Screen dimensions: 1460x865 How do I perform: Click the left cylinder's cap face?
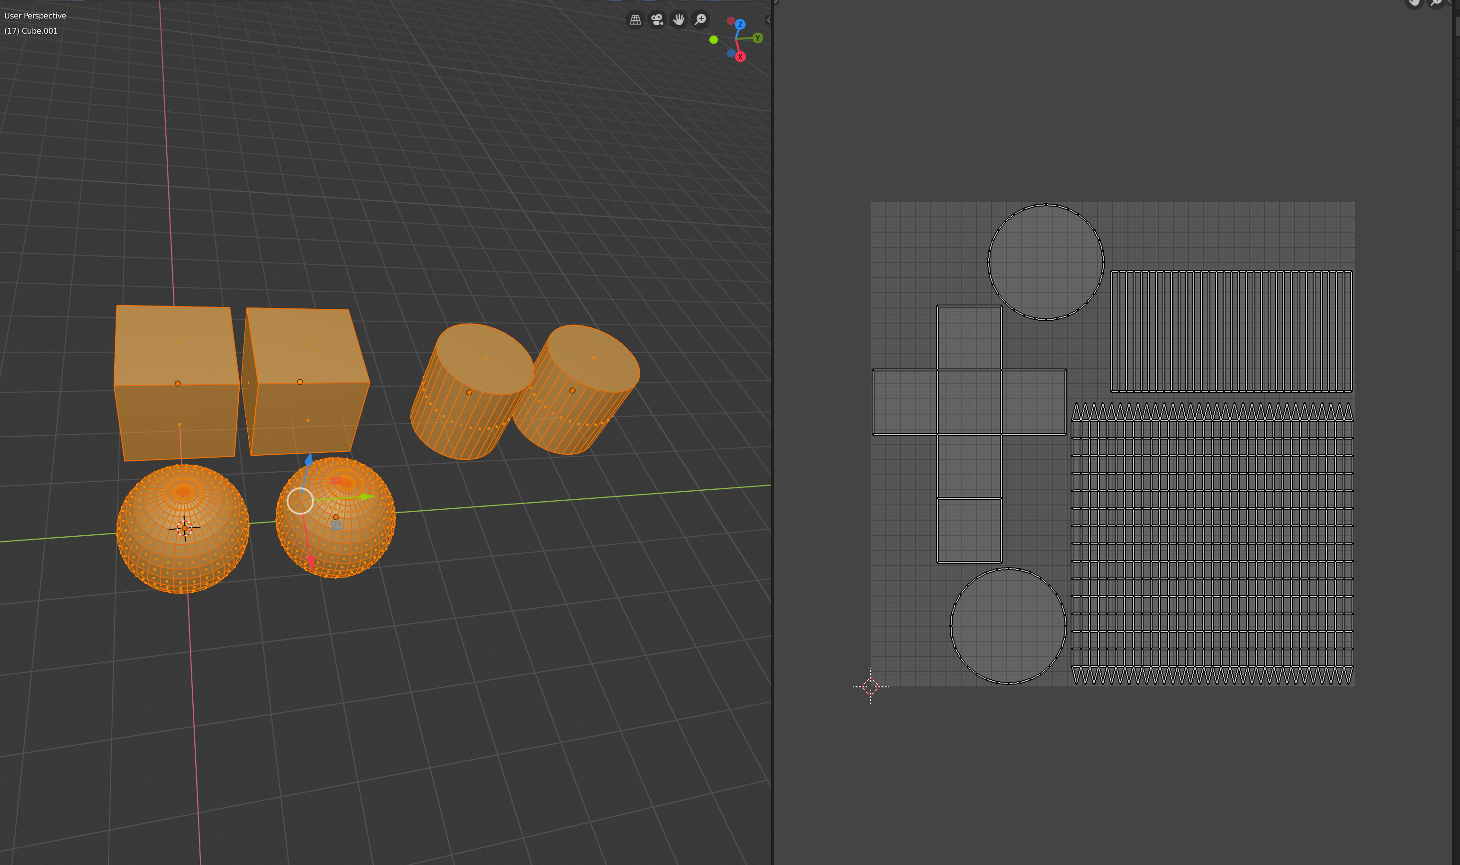pos(485,359)
